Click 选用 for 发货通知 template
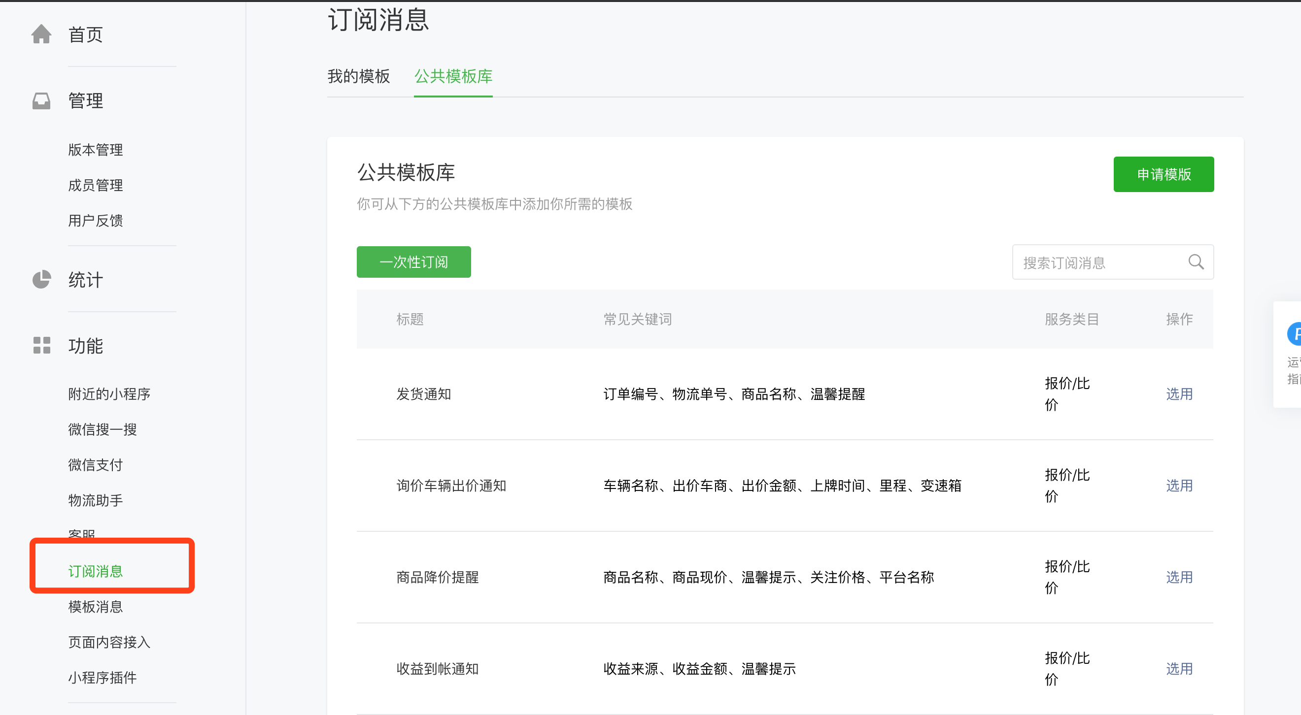 pyautogui.click(x=1179, y=394)
